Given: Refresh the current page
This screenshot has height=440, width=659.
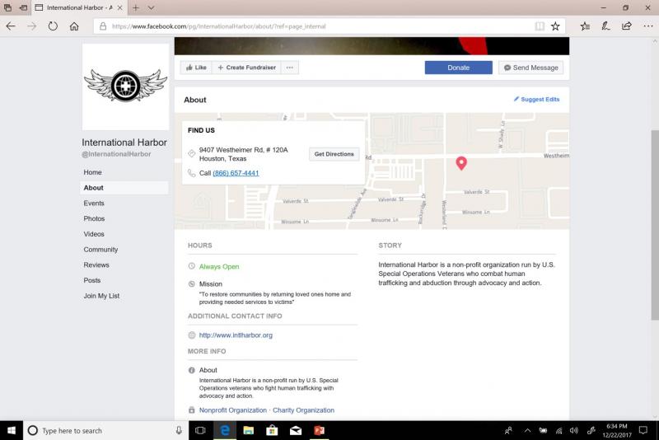Looking at the screenshot, I should click(53, 26).
